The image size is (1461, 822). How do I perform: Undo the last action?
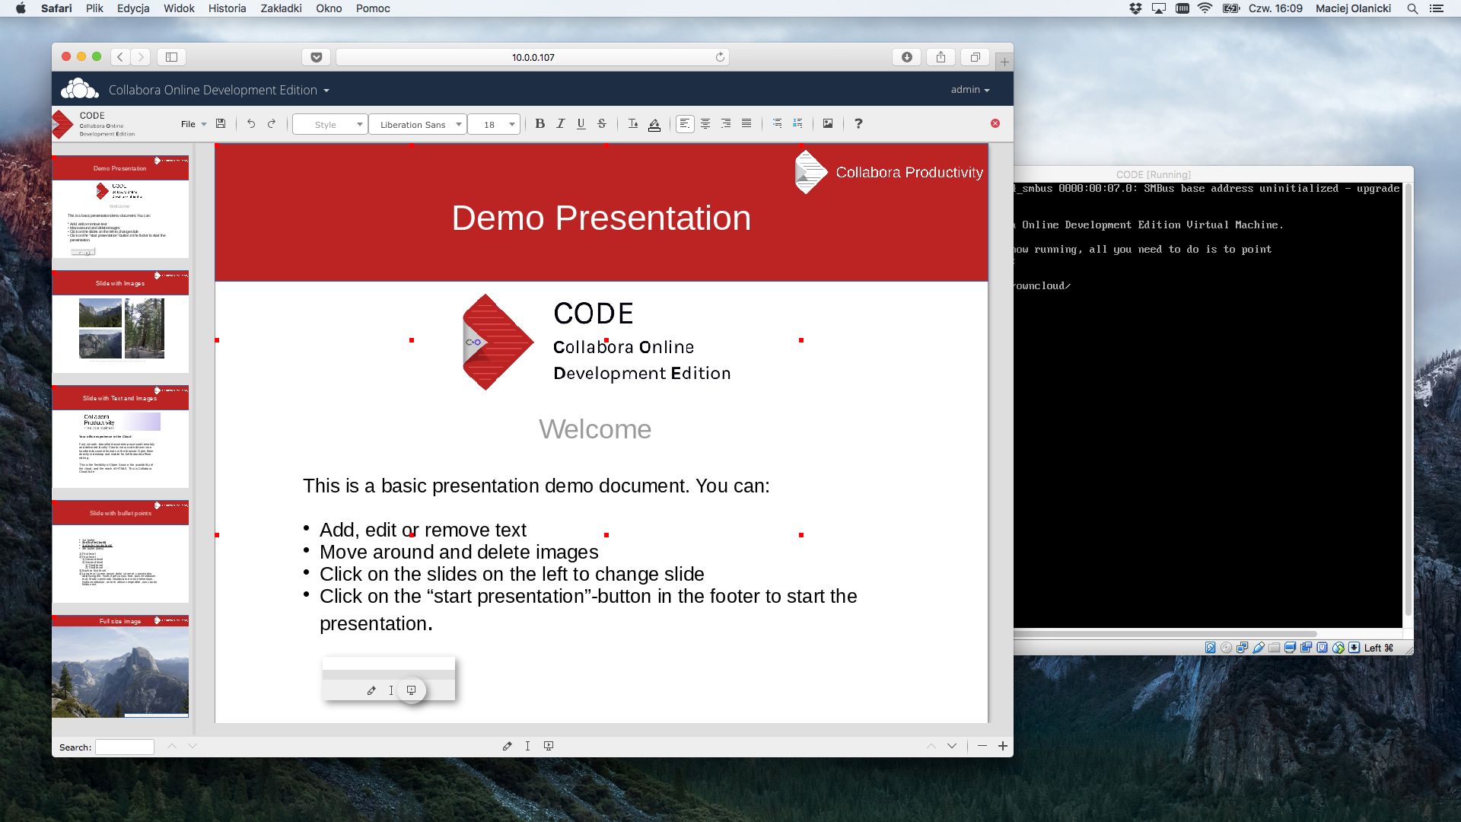pyautogui.click(x=251, y=123)
